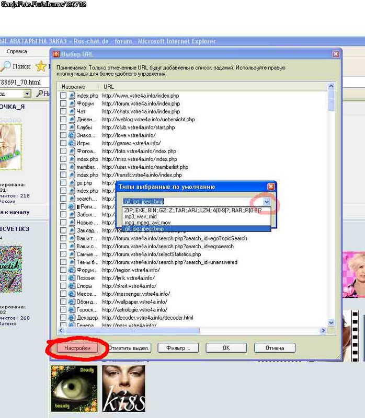365x418 pixels.
Task: Tick the Поэзия row checkbox
Action: pos(63,278)
